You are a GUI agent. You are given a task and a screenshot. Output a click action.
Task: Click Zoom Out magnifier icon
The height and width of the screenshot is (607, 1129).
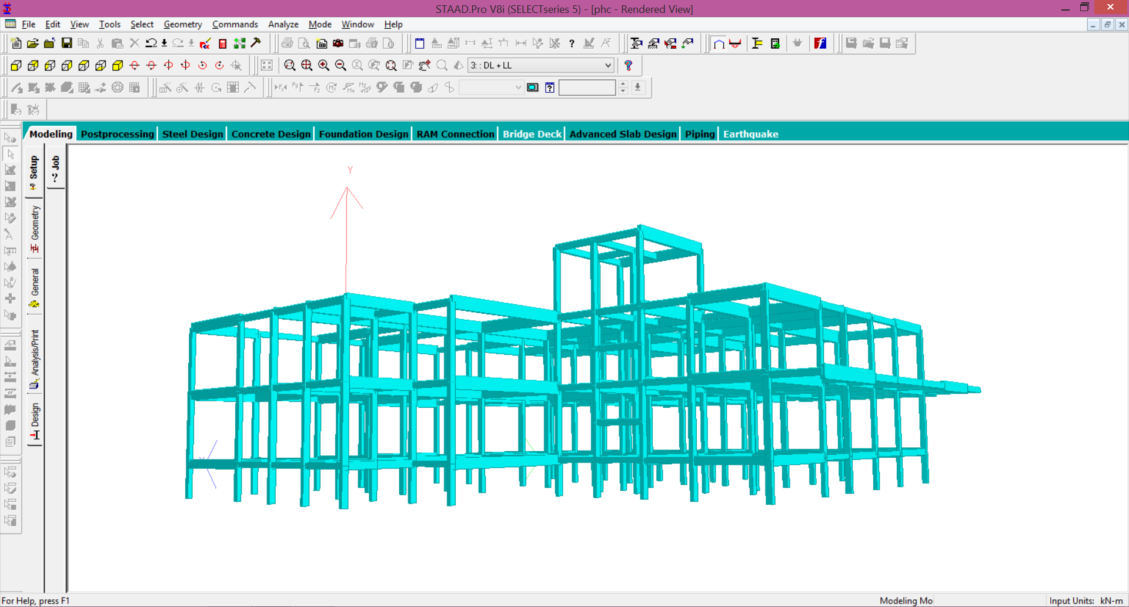pos(340,65)
